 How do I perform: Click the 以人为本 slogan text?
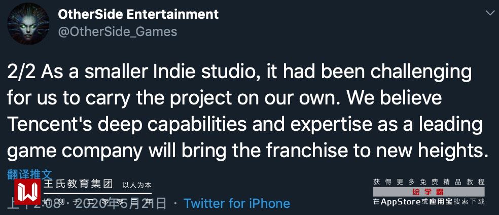click(137, 185)
